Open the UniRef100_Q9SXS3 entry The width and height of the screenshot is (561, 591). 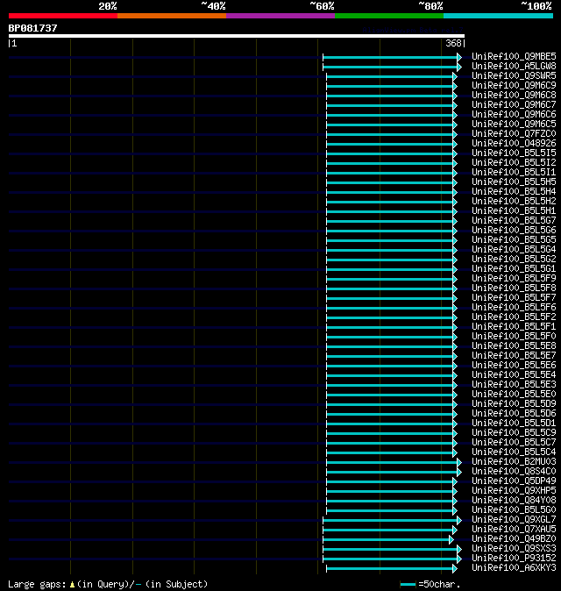pos(514,549)
